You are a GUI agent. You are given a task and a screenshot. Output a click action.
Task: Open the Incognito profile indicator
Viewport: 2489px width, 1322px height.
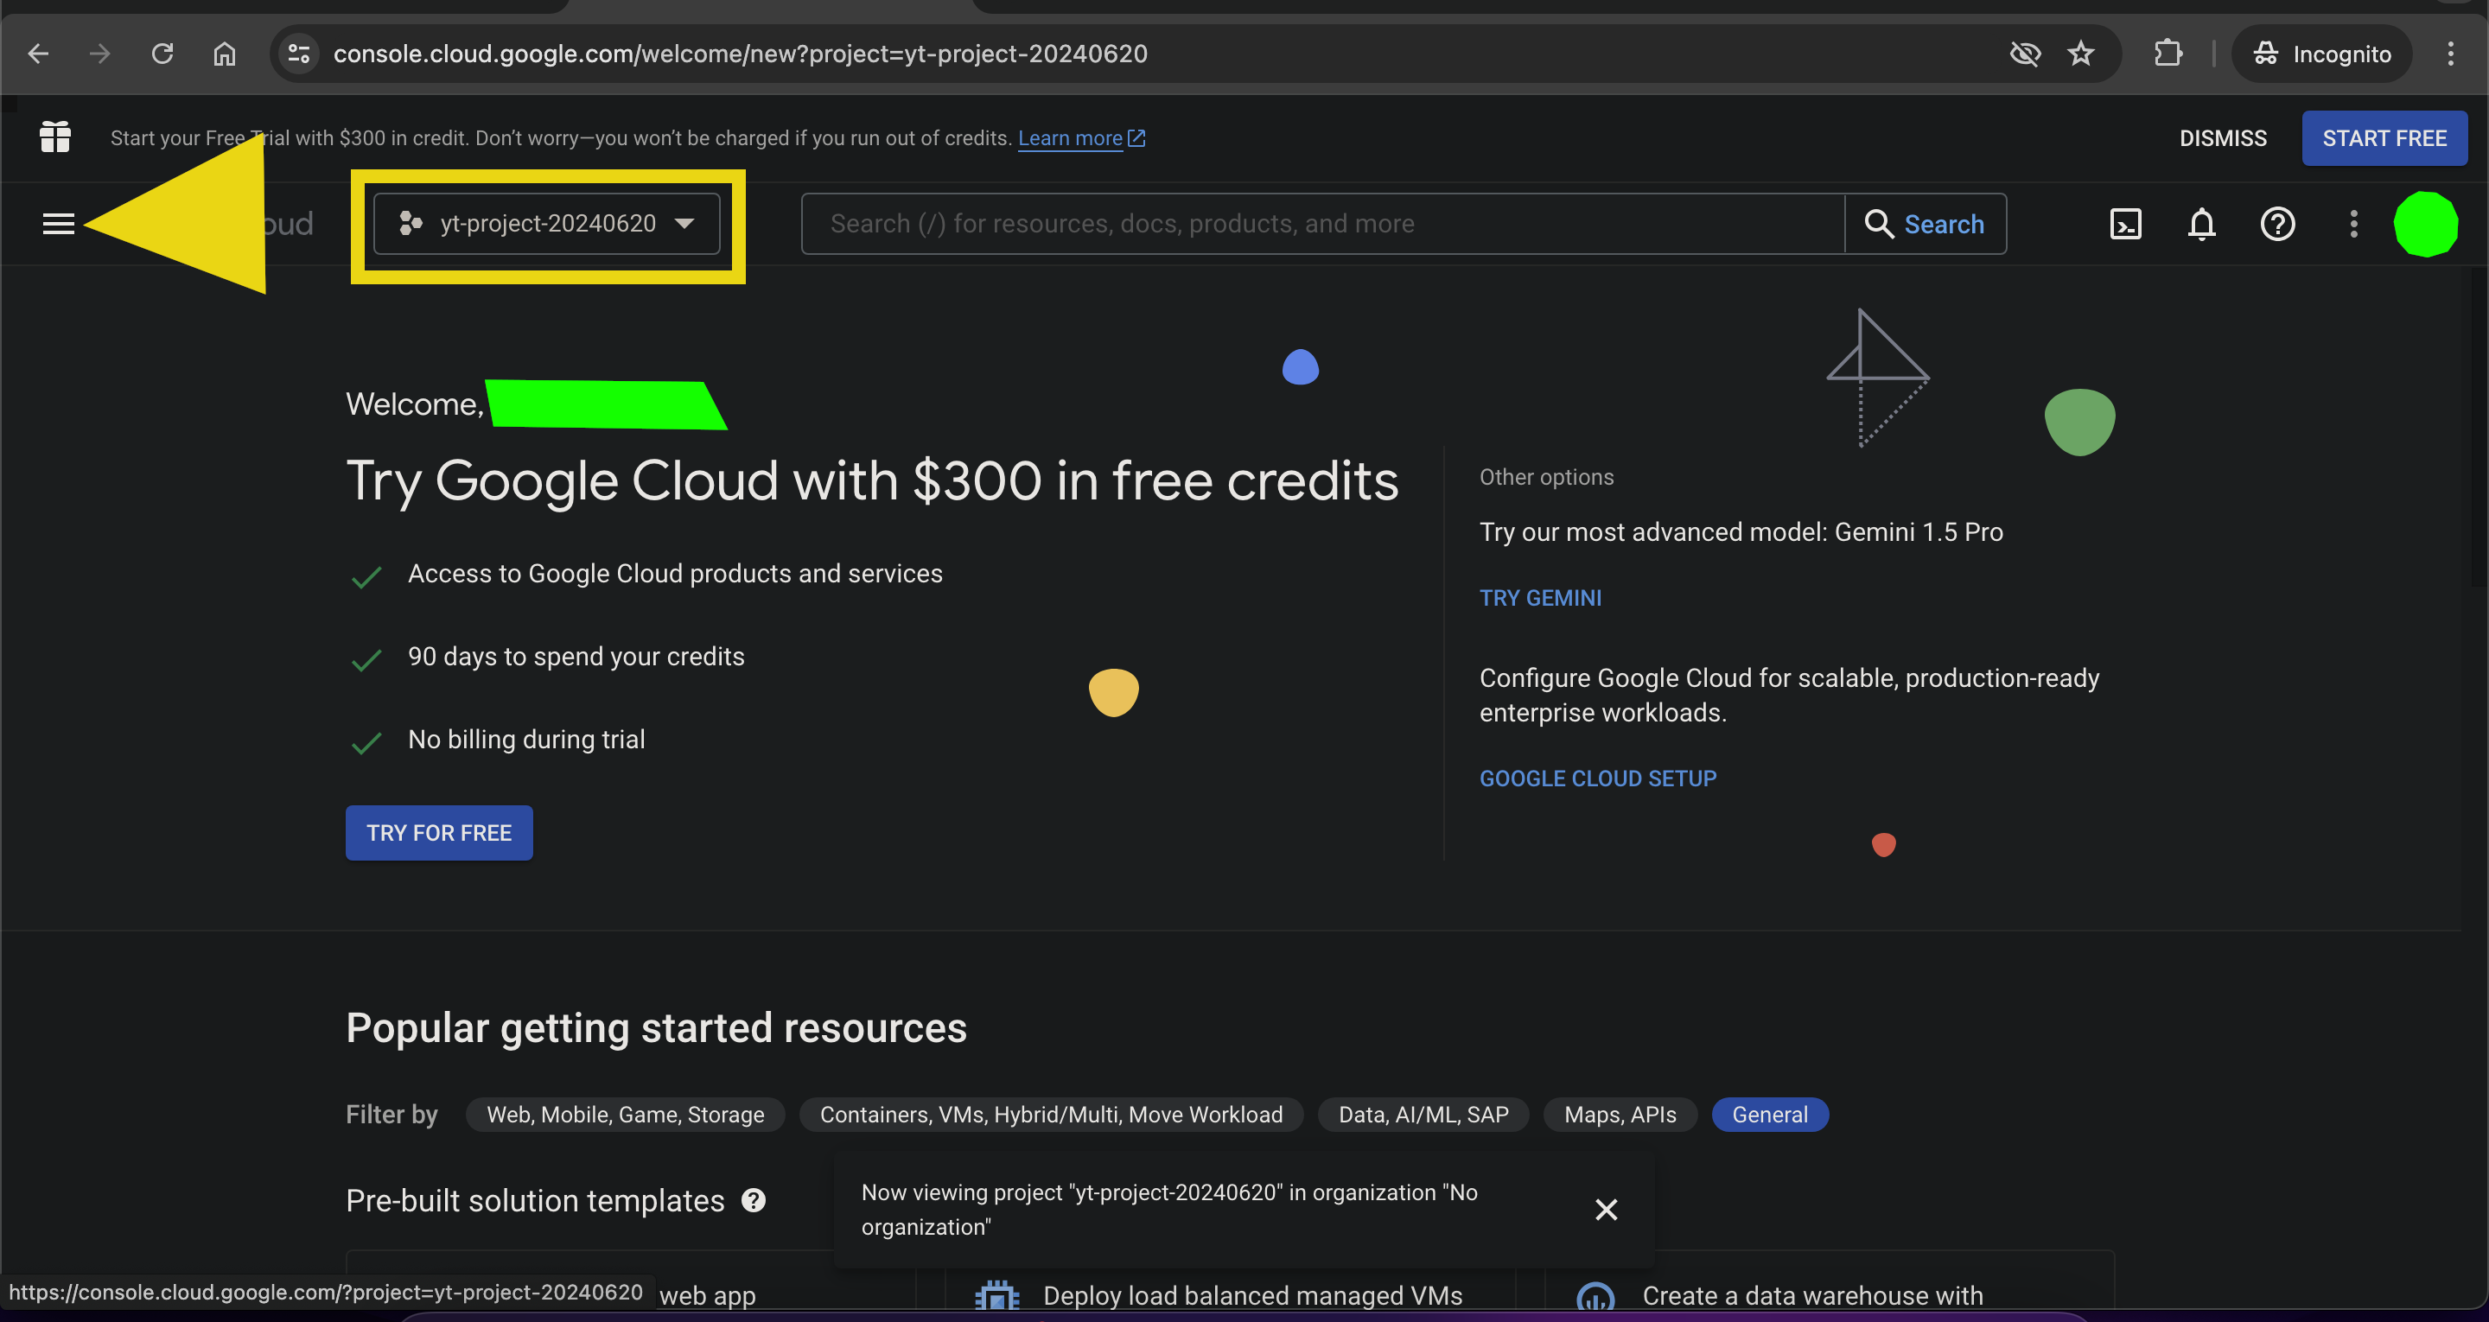click(2323, 54)
